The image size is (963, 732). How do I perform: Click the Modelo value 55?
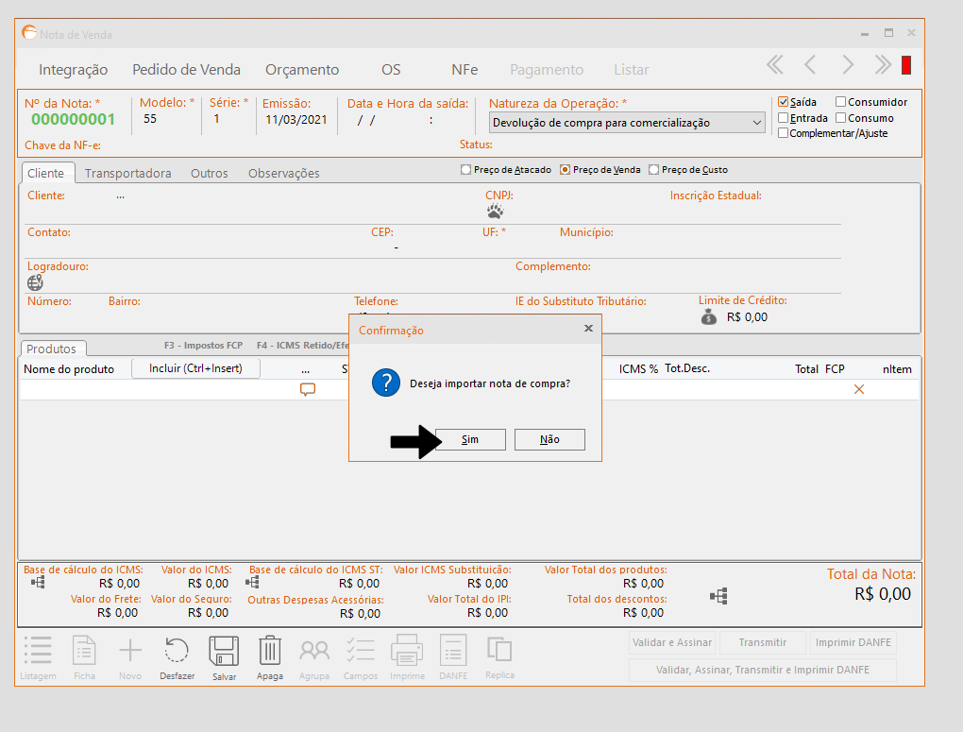[x=150, y=119]
